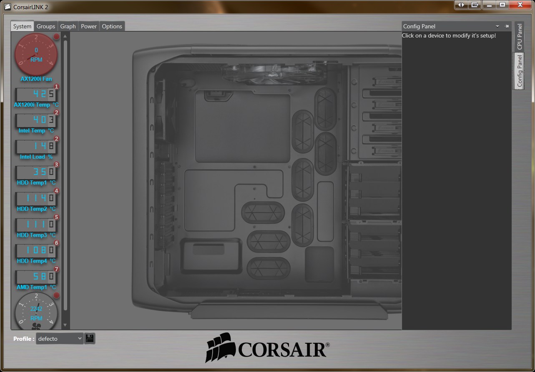Screen dimensions: 535x372
Task: Open the Graph tab
Action: 68,26
